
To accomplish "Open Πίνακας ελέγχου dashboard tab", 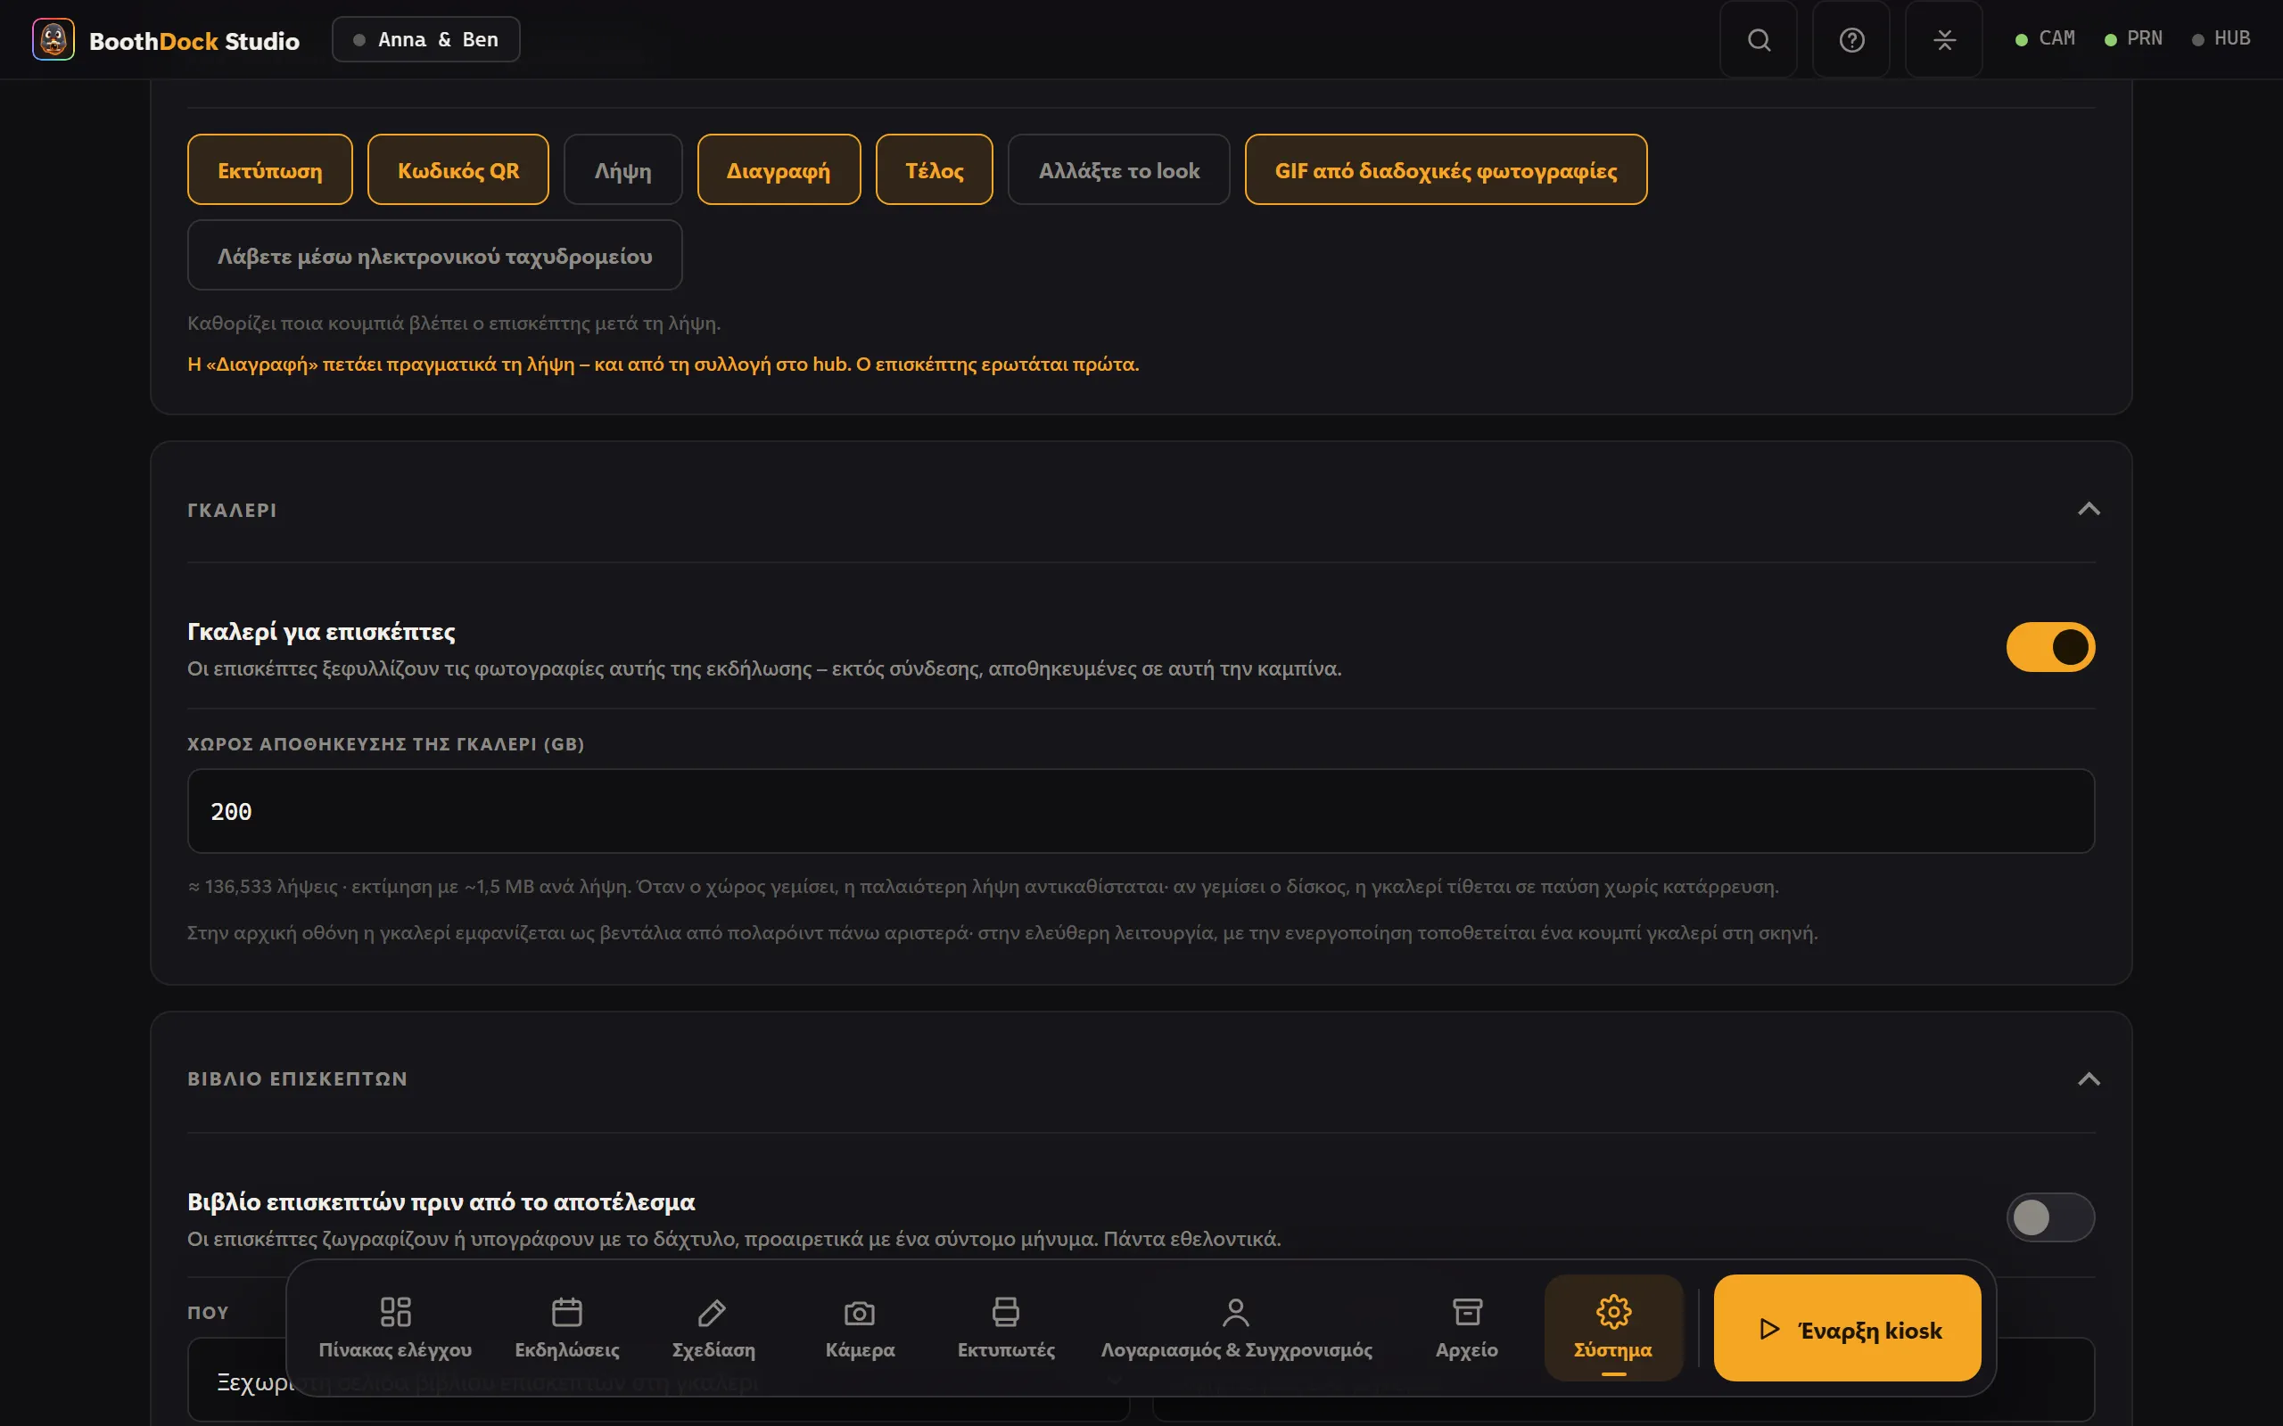I will pyautogui.click(x=395, y=1328).
